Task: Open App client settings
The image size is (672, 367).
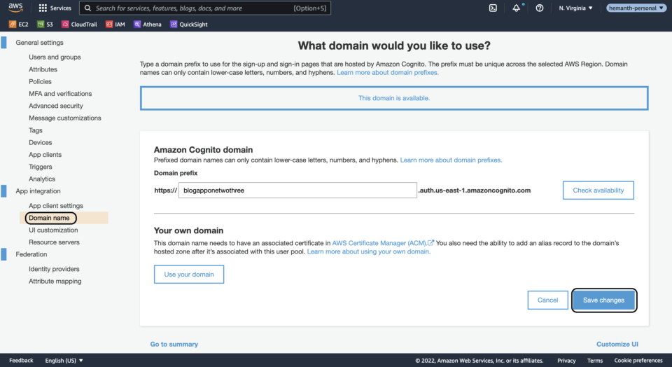Action: click(56, 206)
